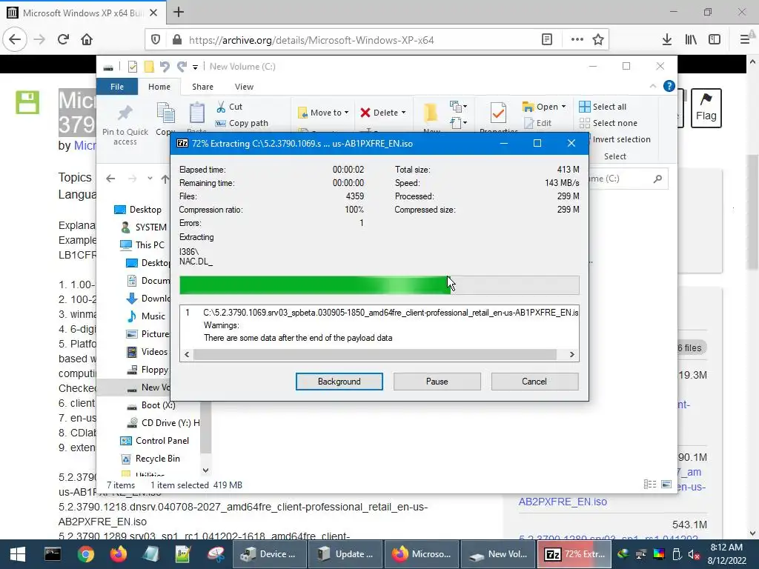The width and height of the screenshot is (759, 569).
Task: Click the Flag button on archive.org page
Action: 706,108
